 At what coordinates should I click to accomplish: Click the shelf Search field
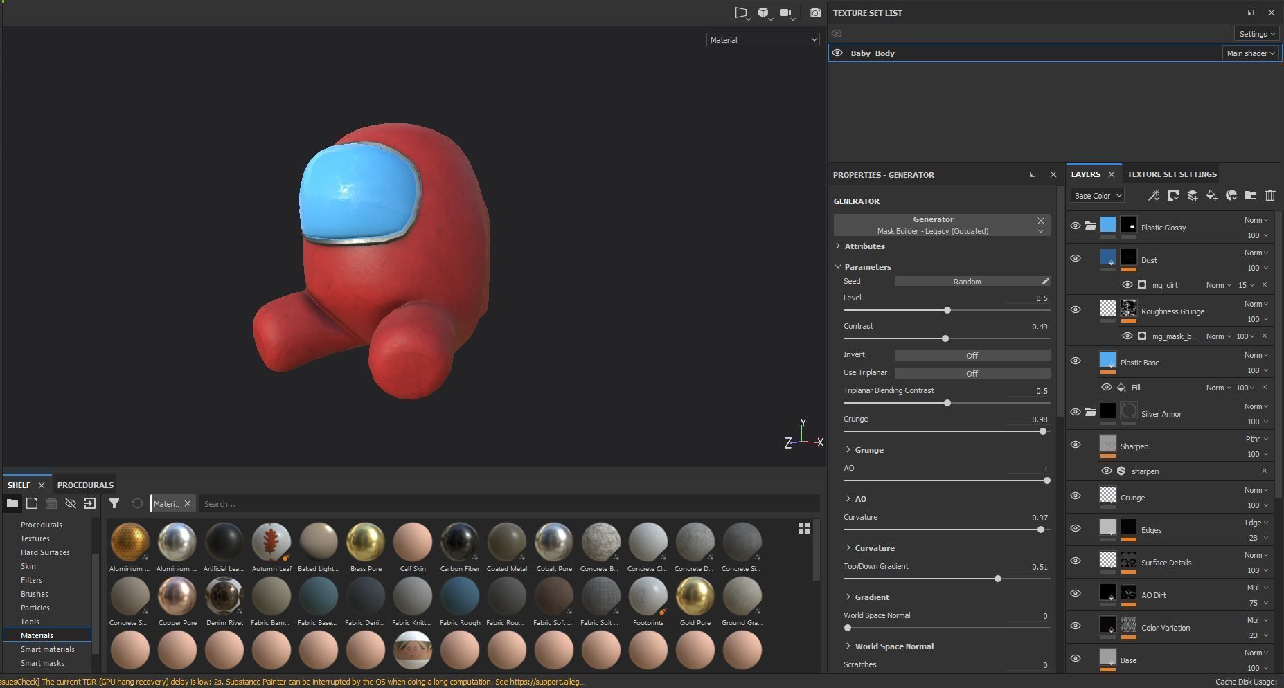click(509, 504)
